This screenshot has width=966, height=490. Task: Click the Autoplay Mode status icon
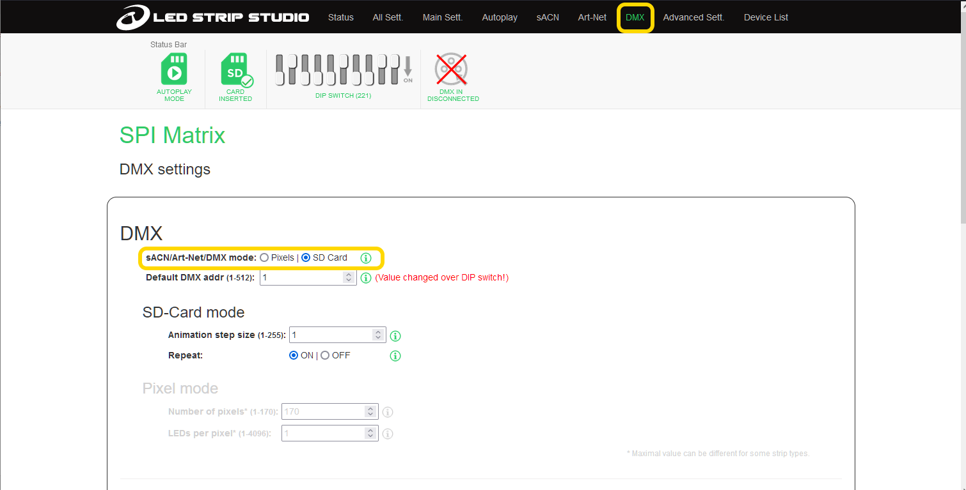point(174,69)
